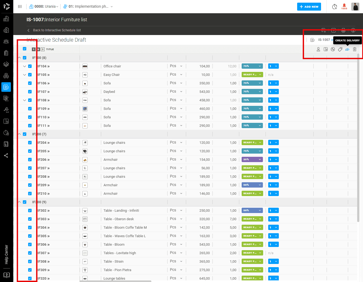The width and height of the screenshot is (363, 282).
Task: Click the timer clock icon near ADD NEW
Action: click(335, 7)
